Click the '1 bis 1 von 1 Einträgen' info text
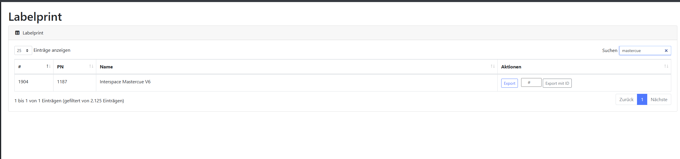Screen dimensions: 680x159 69,101
